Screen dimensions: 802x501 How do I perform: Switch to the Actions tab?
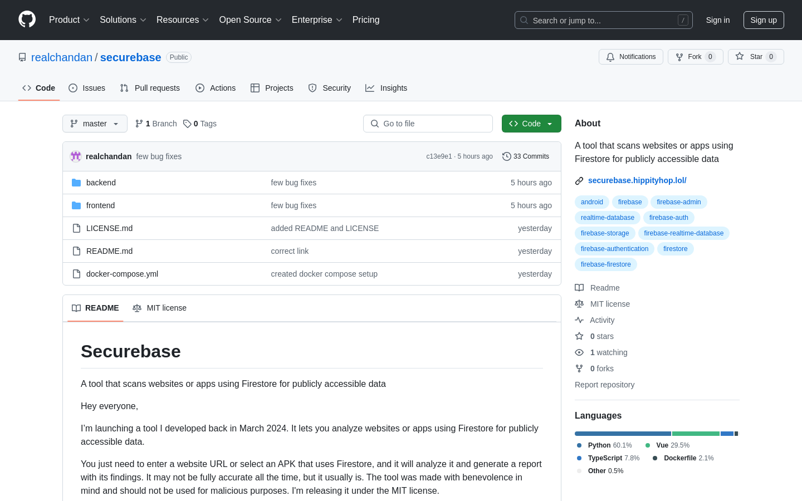click(216, 88)
